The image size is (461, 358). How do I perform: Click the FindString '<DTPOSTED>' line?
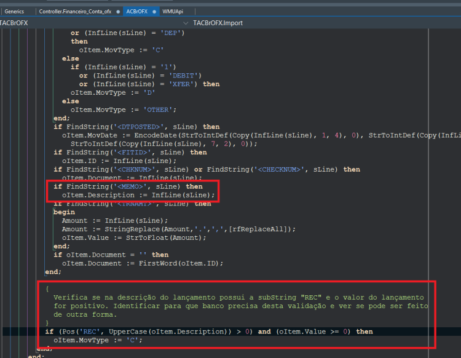click(136, 127)
